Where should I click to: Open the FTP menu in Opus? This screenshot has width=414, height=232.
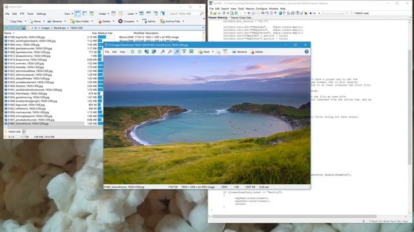click(22, 14)
